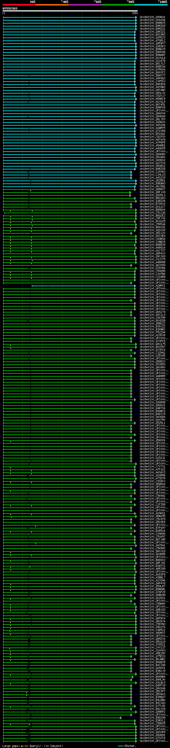Select hit label UniRef100_B8AY77
The image size is (170, 748).
tap(152, 76)
